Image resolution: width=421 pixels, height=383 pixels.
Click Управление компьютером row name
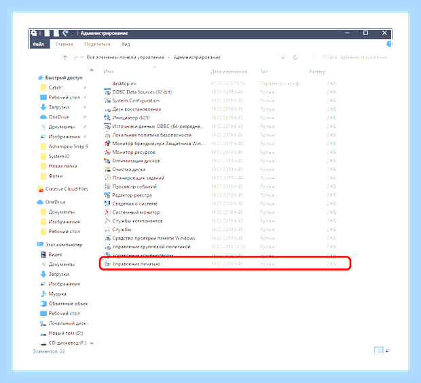[143, 255]
